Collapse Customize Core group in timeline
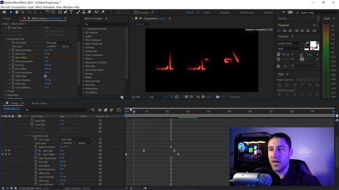The height and width of the screenshot is (190, 339). pos(29,136)
